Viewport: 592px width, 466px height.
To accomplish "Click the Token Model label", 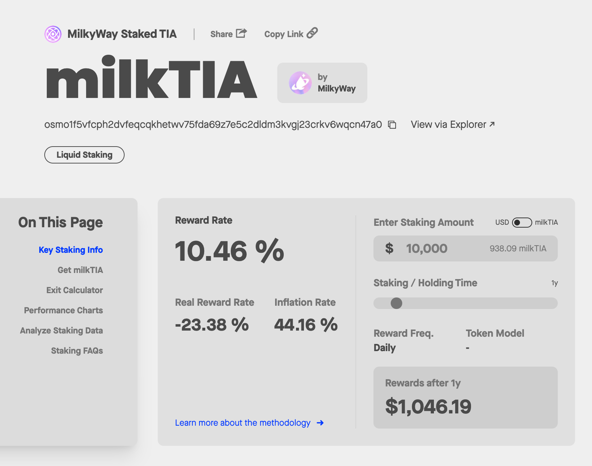I will point(495,333).
